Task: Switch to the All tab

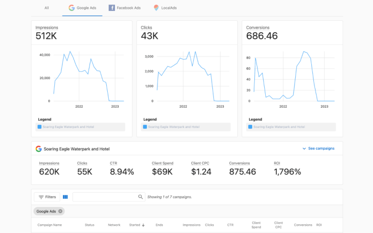Action: point(47,8)
